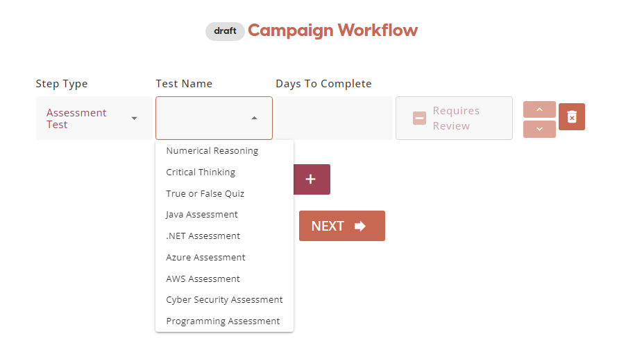The image size is (635, 354).
Task: Move step down with the down chevron
Action: coord(539,130)
